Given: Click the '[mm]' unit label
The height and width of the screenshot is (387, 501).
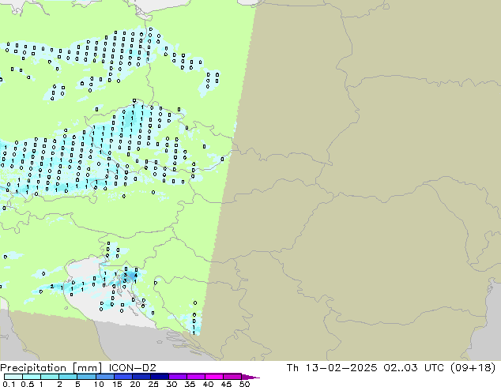Looking at the screenshot, I should click(87, 368).
